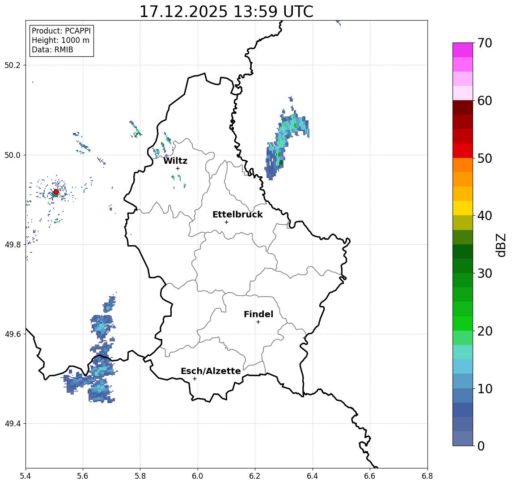
Task: Click the colorbar tick label 0
Action: click(481, 446)
